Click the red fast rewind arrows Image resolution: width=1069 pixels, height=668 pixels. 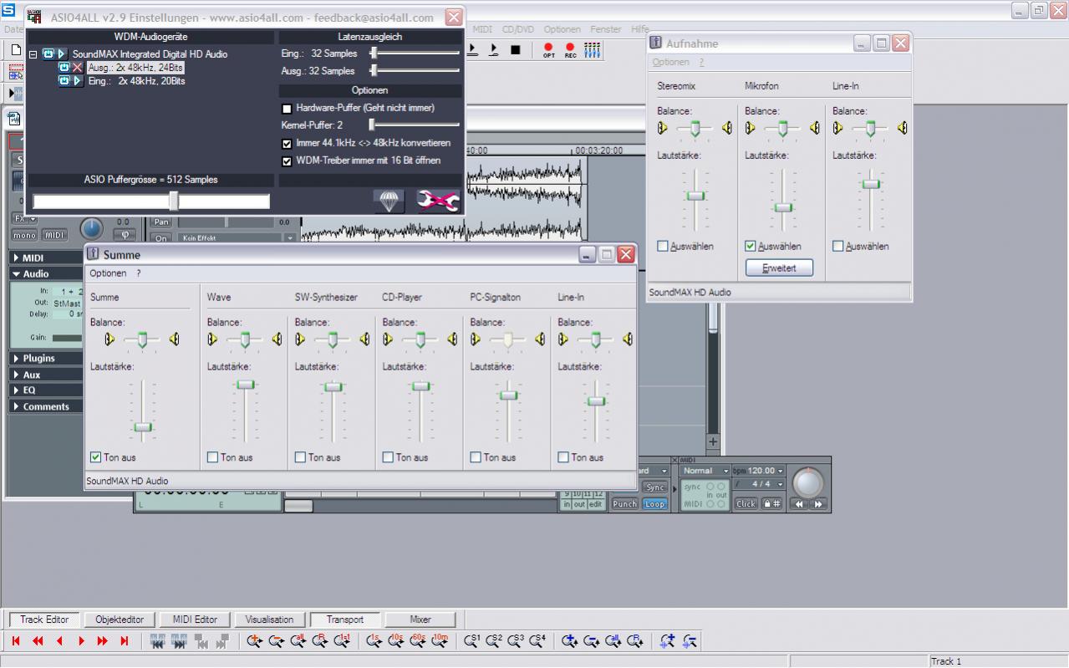(38, 641)
